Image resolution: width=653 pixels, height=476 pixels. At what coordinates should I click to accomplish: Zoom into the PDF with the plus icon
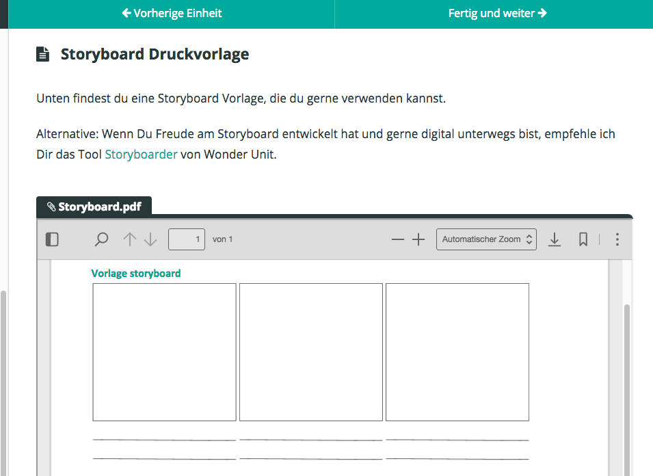coord(418,239)
